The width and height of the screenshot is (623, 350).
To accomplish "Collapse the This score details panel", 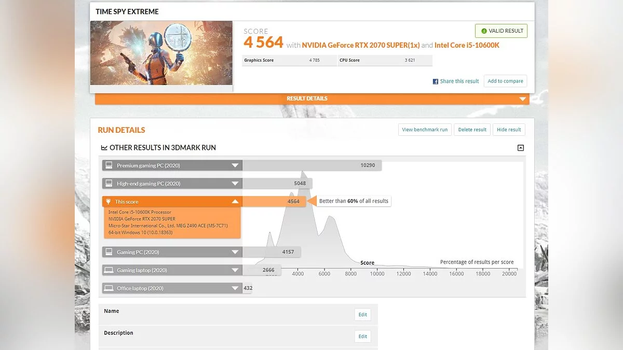I will pyautogui.click(x=172, y=202).
